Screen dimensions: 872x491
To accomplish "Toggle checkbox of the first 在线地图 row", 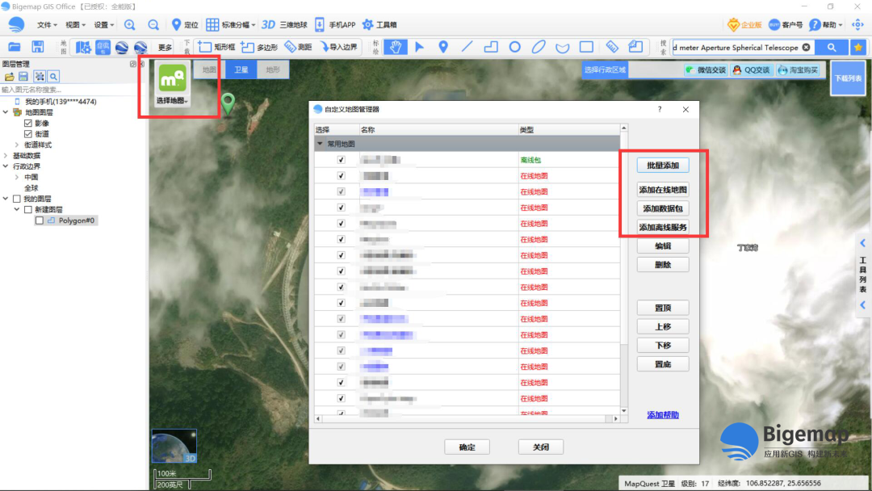I will click(341, 176).
